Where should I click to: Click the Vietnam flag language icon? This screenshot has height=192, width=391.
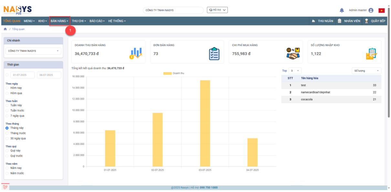point(382,10)
